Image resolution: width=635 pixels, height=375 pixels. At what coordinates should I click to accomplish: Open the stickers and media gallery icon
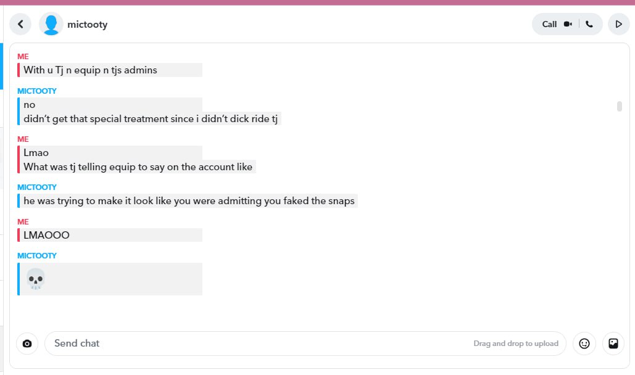point(613,344)
